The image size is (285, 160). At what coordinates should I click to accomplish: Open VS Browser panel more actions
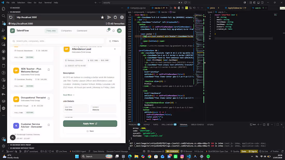(x=122, y=8)
